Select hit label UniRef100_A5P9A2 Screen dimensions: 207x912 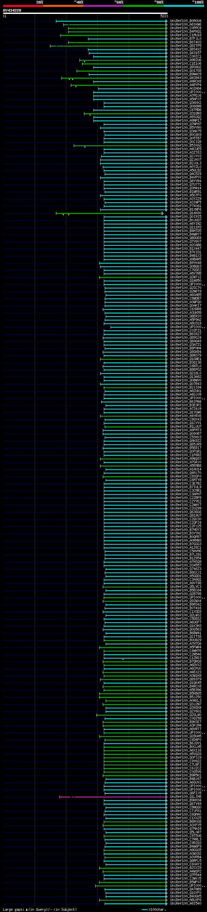point(186,320)
